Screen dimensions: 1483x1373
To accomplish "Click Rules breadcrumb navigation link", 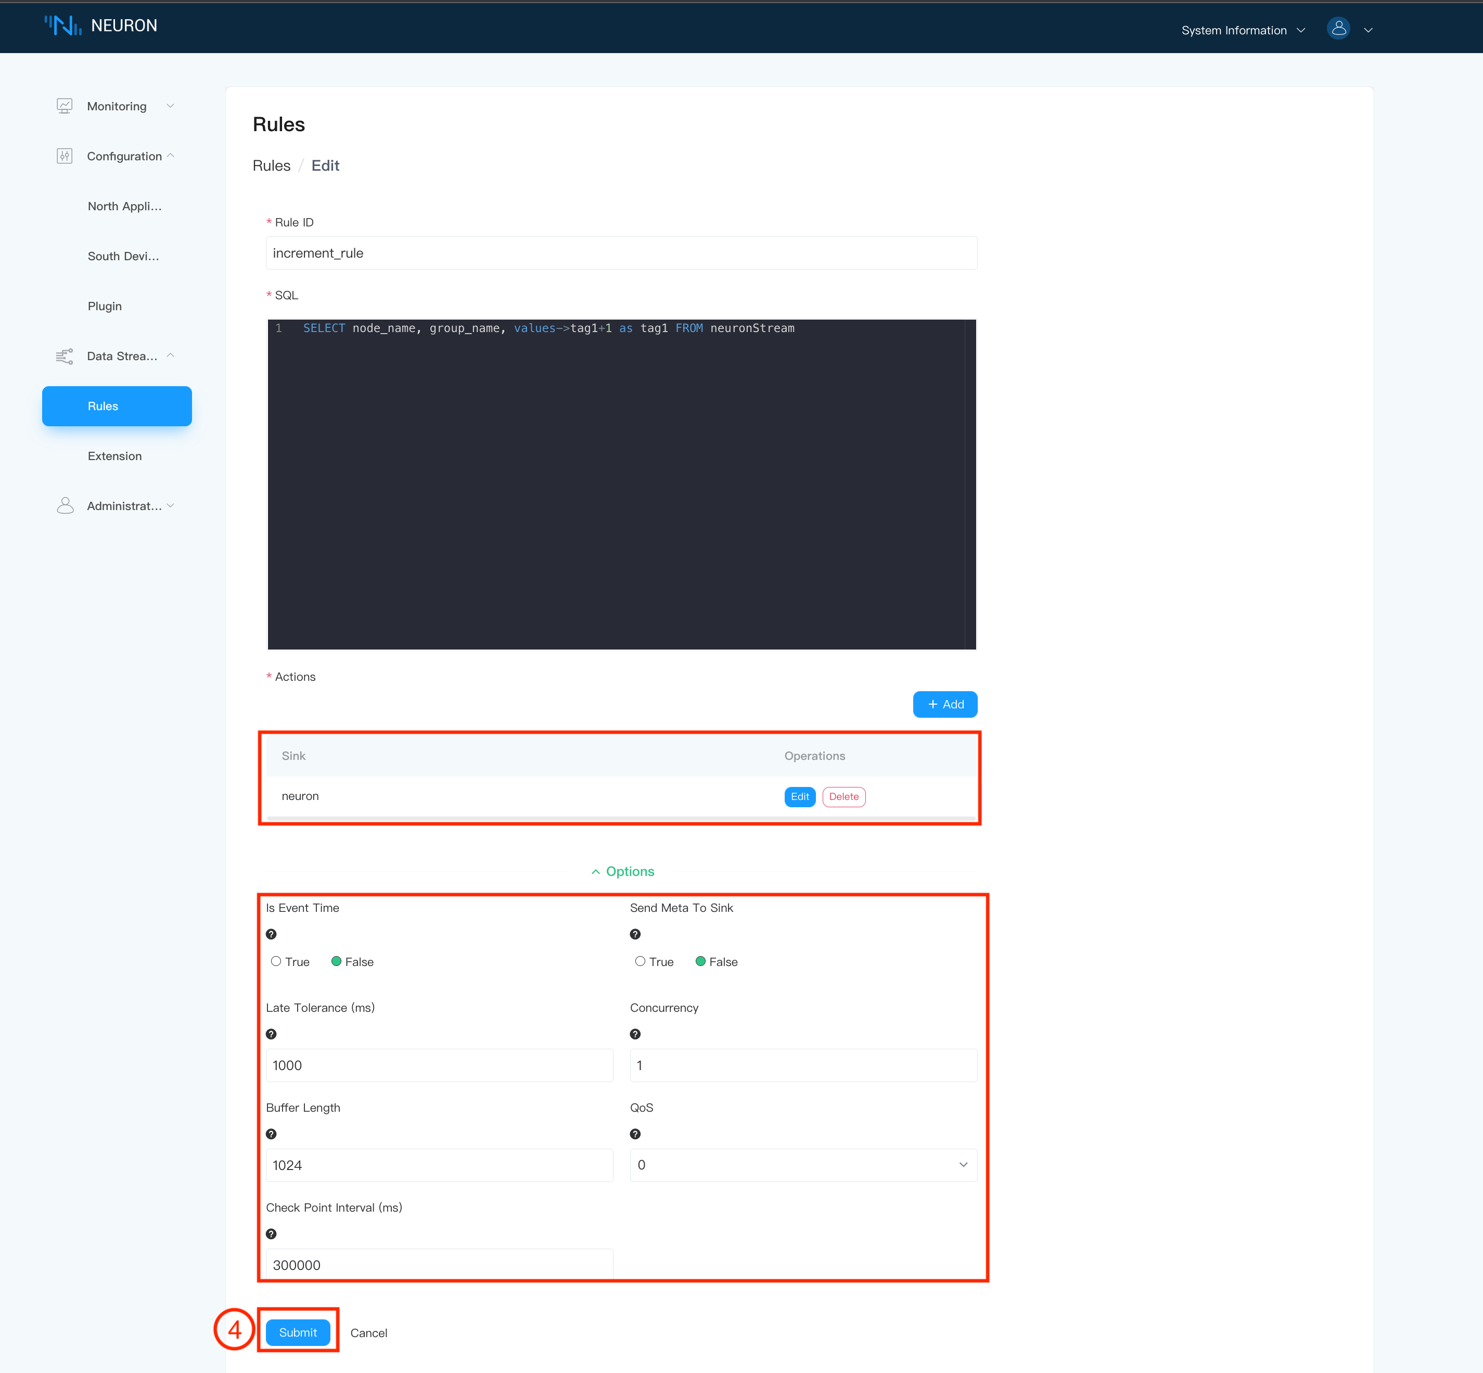I will 270,166.
